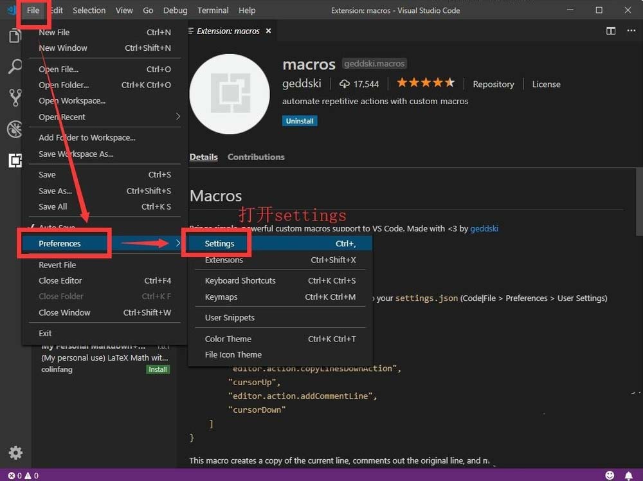This screenshot has width=643, height=481.
Task: Click the feedback smiley in the status bar
Action: [x=610, y=475]
